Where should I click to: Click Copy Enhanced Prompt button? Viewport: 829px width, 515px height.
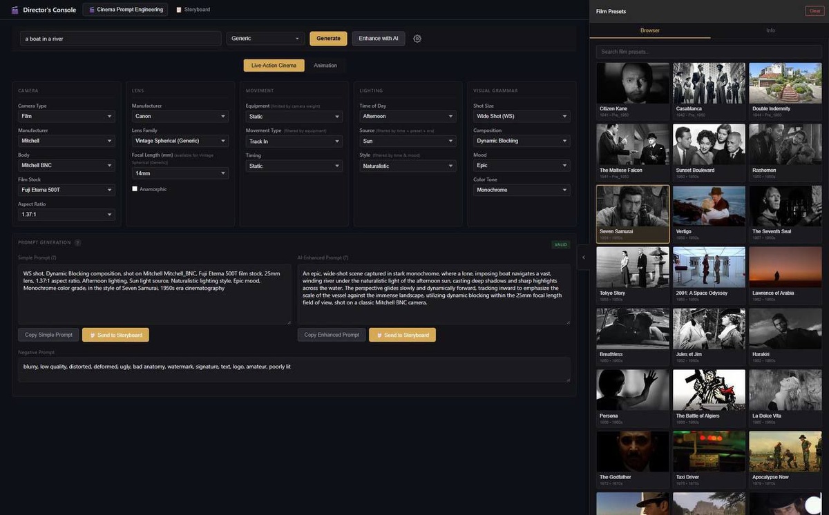coord(332,335)
